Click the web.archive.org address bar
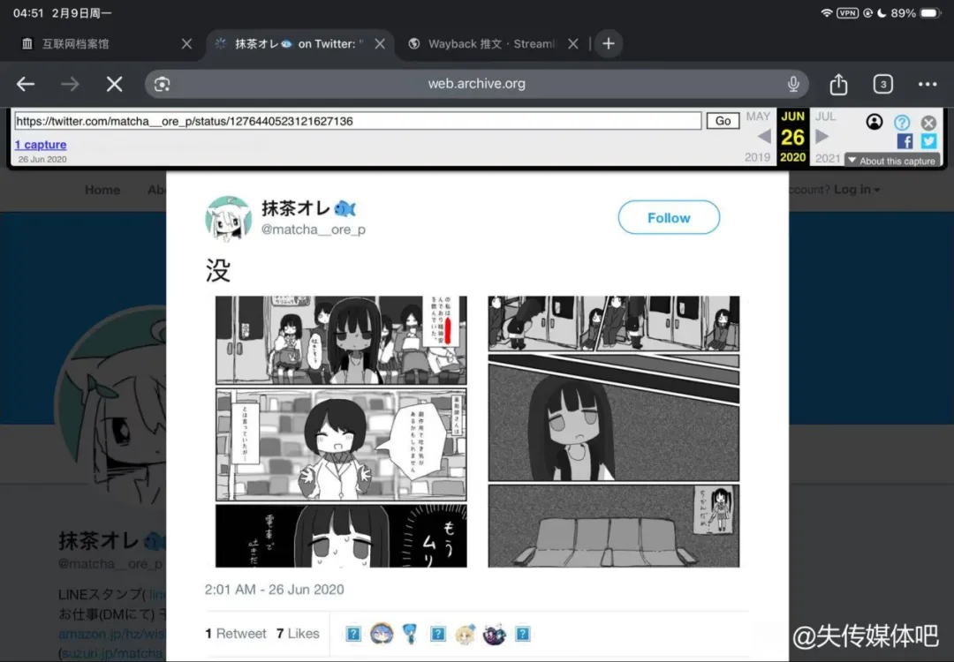The image size is (954, 662). coord(476,84)
